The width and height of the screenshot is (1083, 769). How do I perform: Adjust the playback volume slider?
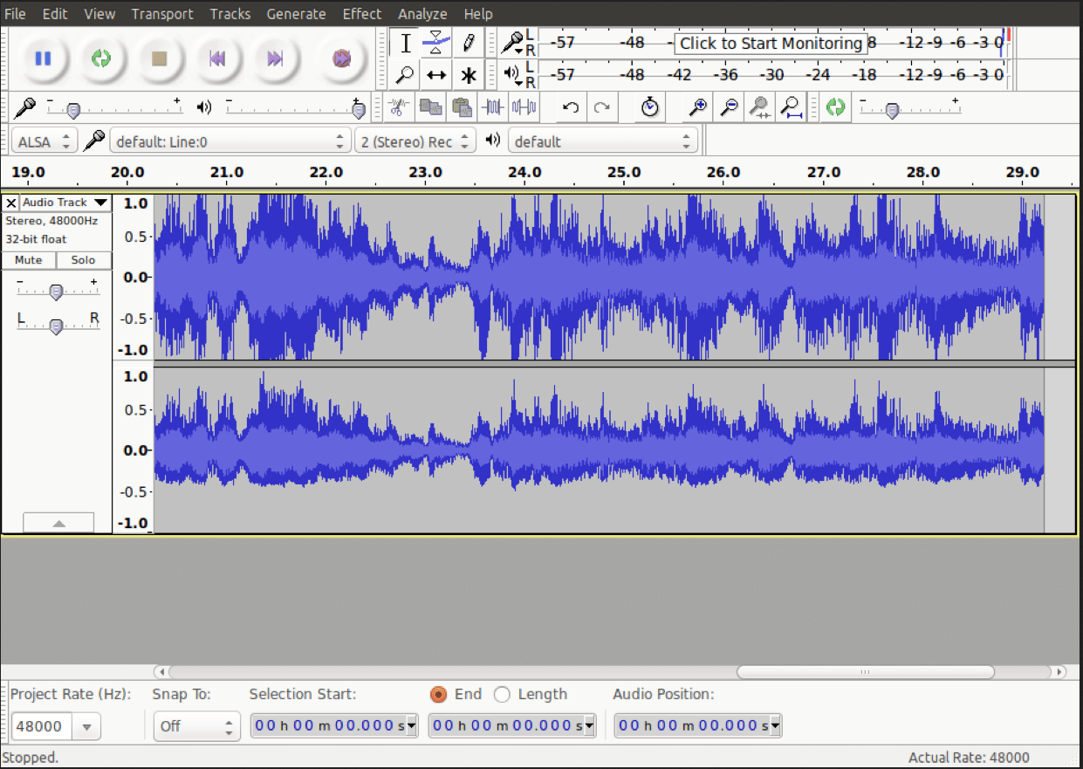click(358, 110)
